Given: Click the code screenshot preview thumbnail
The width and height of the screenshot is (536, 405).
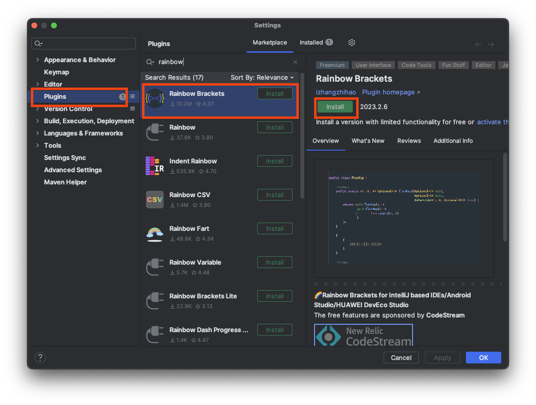Looking at the screenshot, I should (404, 218).
